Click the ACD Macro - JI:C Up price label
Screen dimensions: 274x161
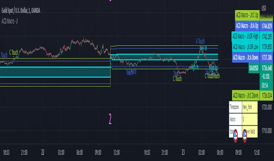pos(247,15)
